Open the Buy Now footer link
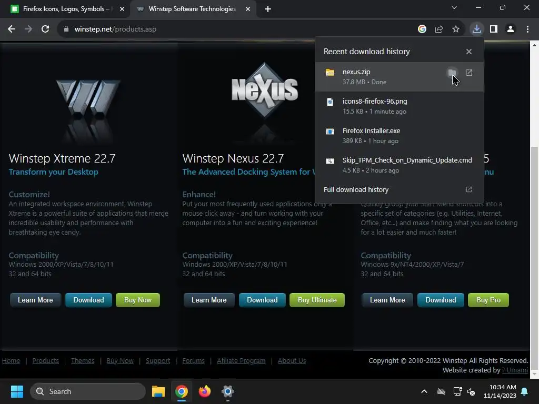 120,361
